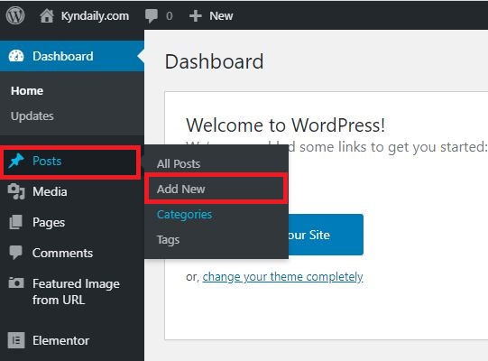Open the Kyndaily.com site name link
The height and width of the screenshot is (361, 488).
[95, 16]
